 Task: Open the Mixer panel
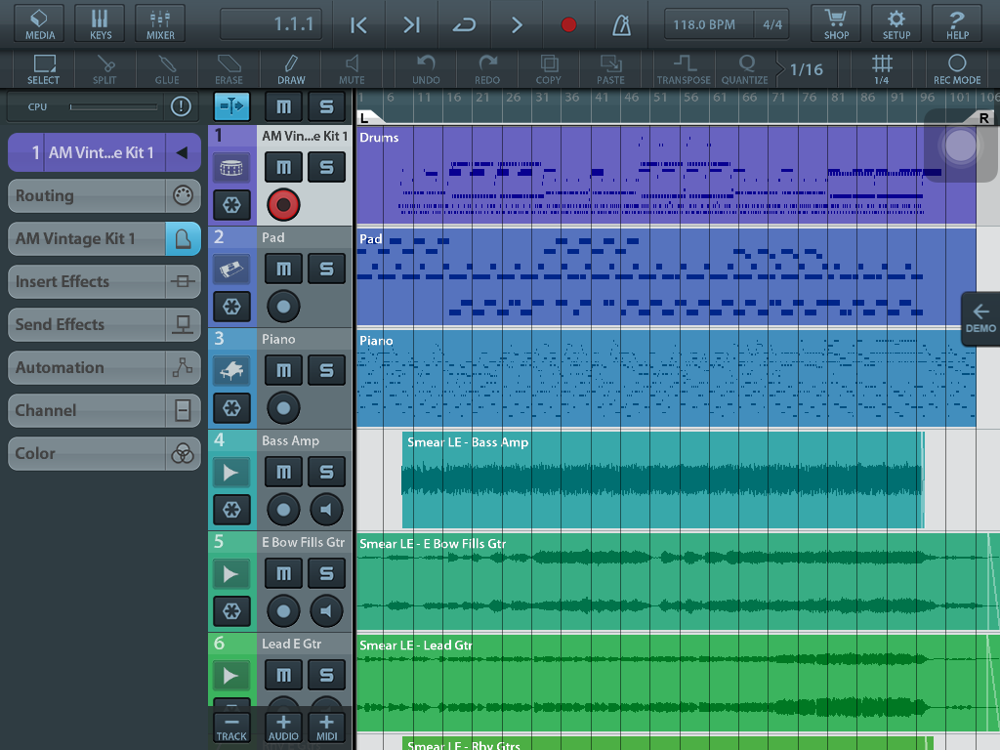coord(160,22)
